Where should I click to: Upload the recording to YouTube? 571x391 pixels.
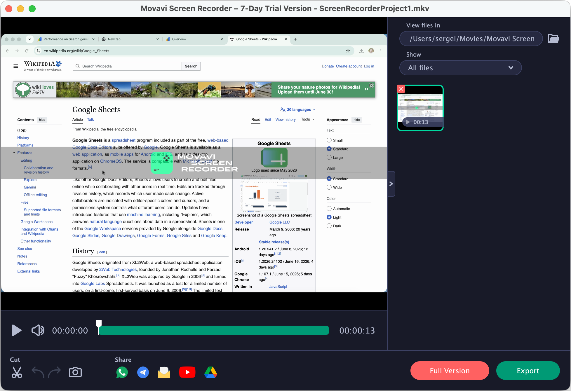pyautogui.click(x=187, y=372)
